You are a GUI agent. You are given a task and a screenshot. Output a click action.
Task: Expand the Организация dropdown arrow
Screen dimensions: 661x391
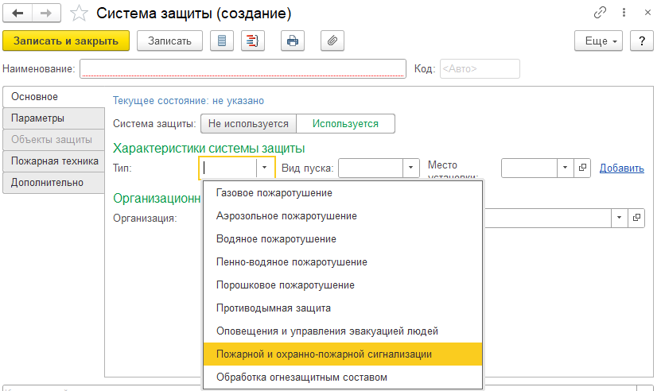tap(620, 218)
